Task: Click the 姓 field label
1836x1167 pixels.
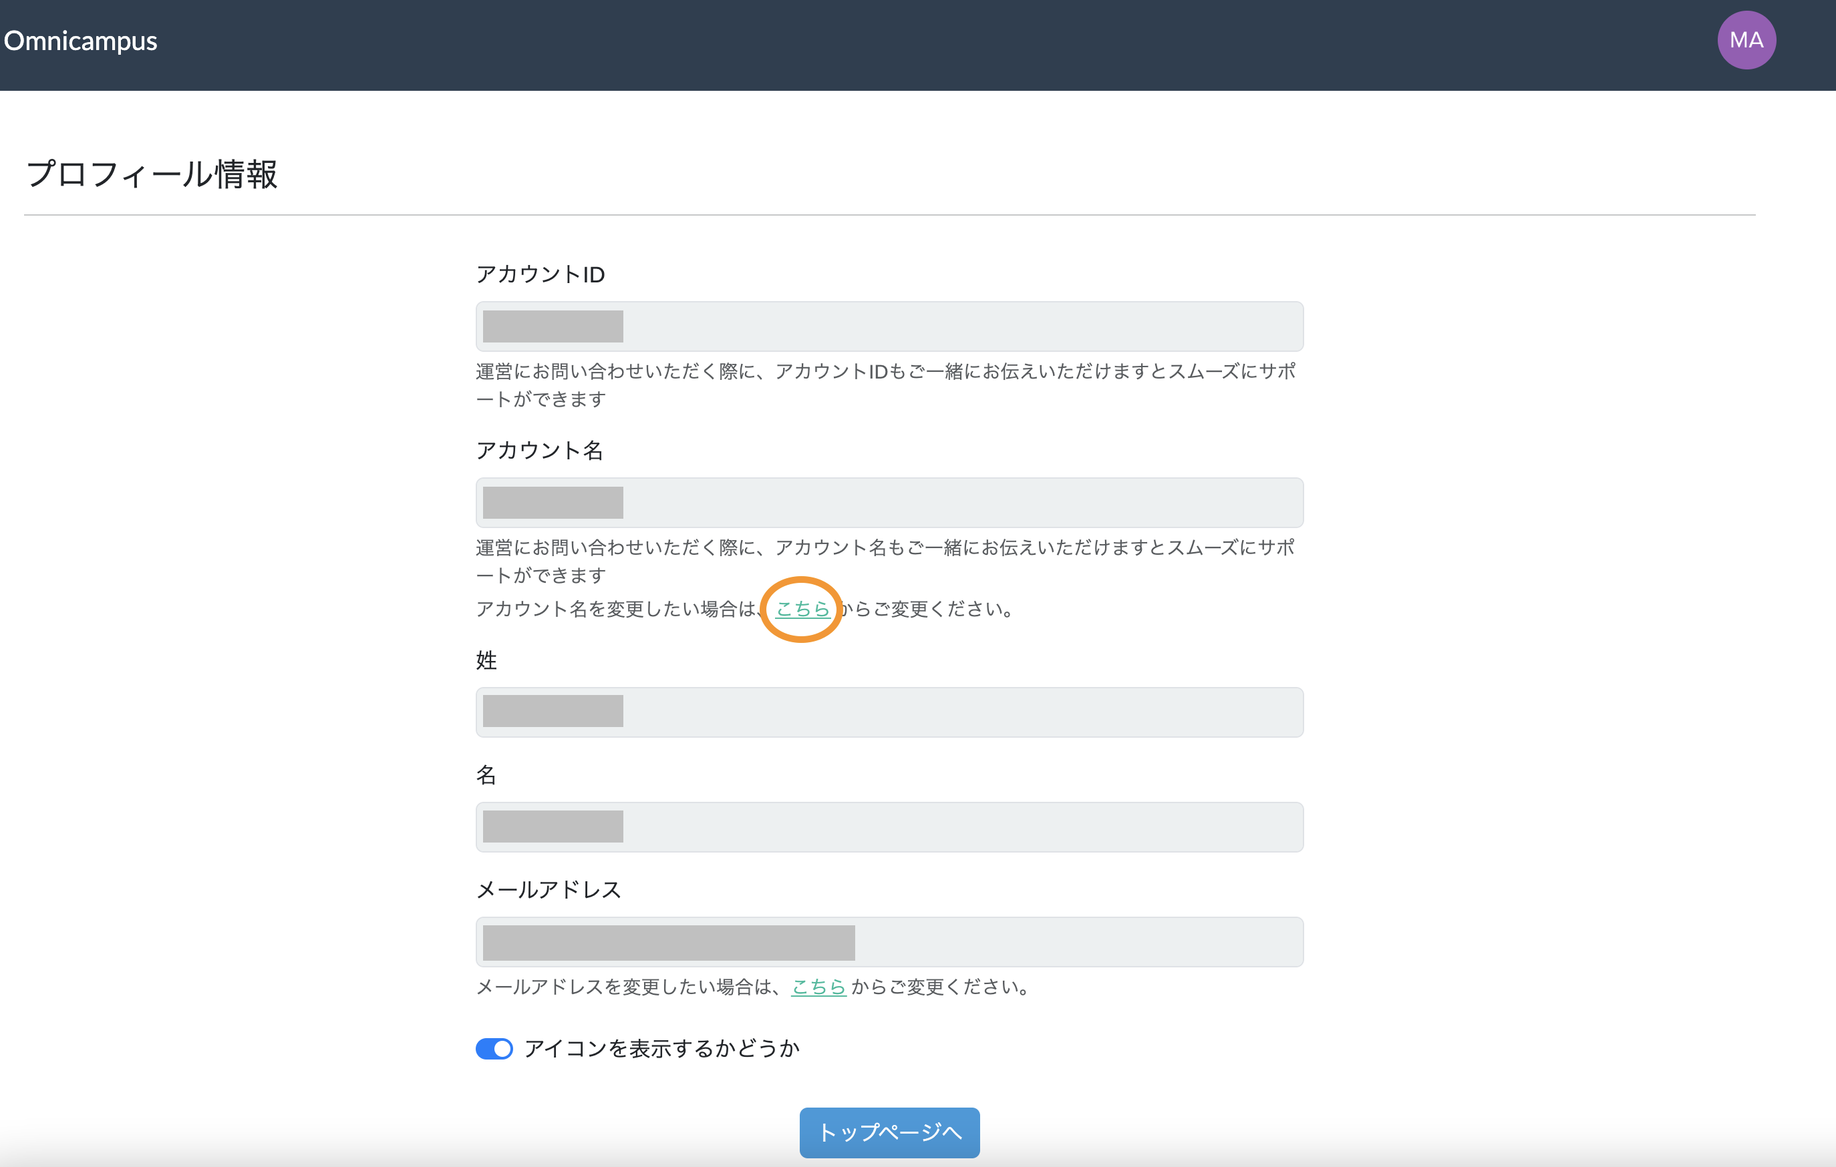Action: click(486, 660)
